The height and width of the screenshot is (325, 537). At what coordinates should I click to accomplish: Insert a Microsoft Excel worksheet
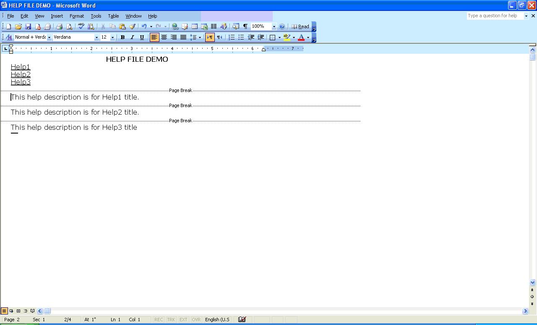(204, 26)
